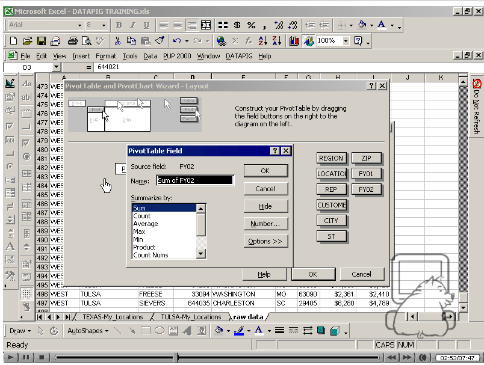Screen dimensions: 484x365
Task: Click Options in the PivotTable Field dialog
Action: (265, 241)
